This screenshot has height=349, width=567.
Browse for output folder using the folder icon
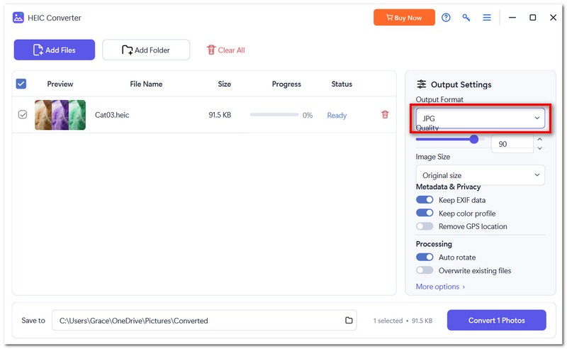click(x=349, y=320)
